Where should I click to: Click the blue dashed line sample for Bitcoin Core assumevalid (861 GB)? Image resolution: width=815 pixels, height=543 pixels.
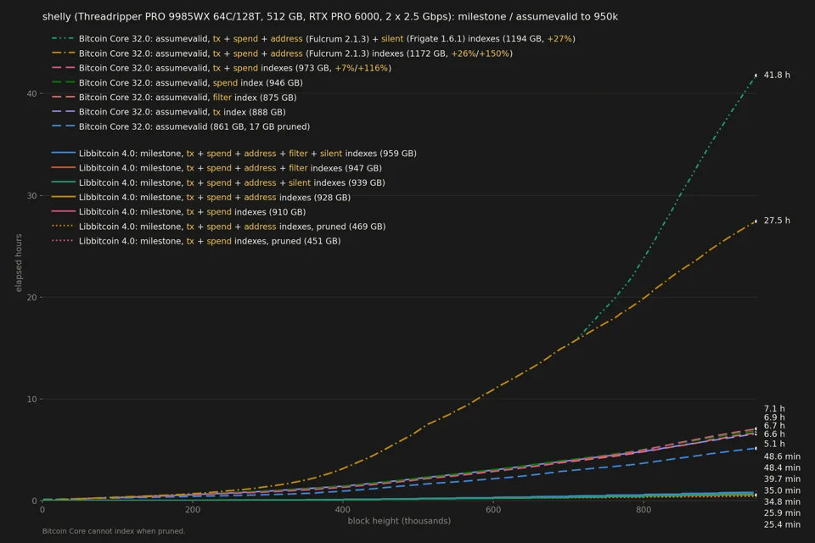64,126
